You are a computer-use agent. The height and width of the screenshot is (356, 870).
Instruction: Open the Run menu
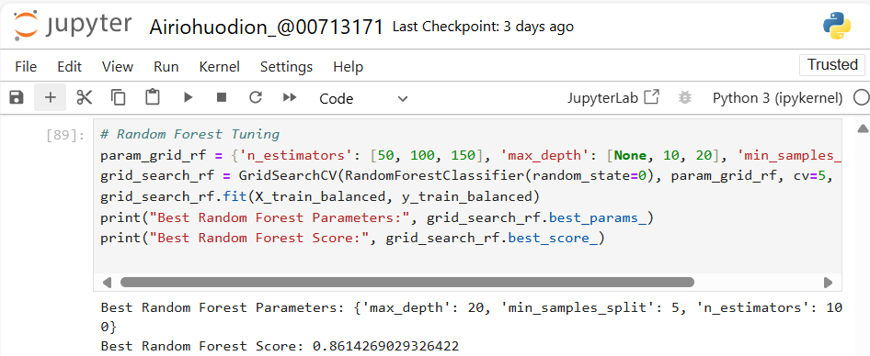coord(166,67)
